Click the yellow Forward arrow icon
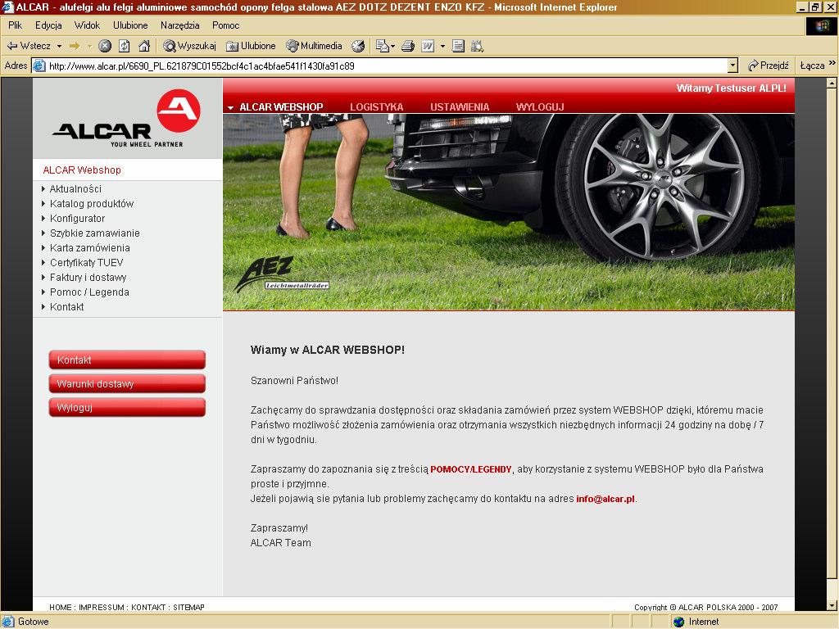Image resolution: width=839 pixels, height=629 pixels. [75, 46]
